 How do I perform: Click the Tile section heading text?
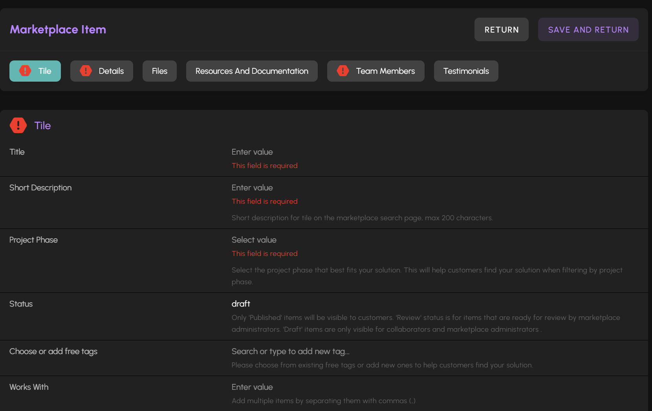[x=42, y=126]
